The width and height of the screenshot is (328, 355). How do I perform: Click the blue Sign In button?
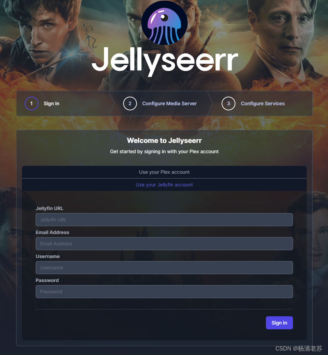[280, 323]
